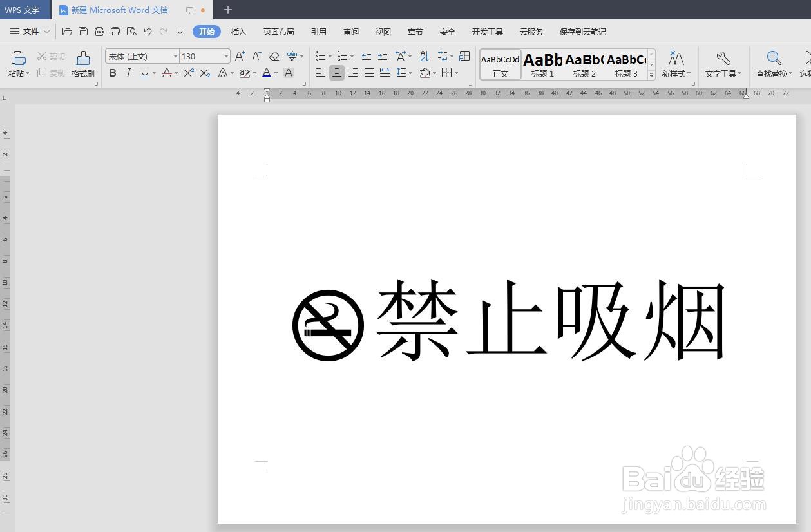
Task: Save the document using the save icon
Action: click(x=83, y=32)
